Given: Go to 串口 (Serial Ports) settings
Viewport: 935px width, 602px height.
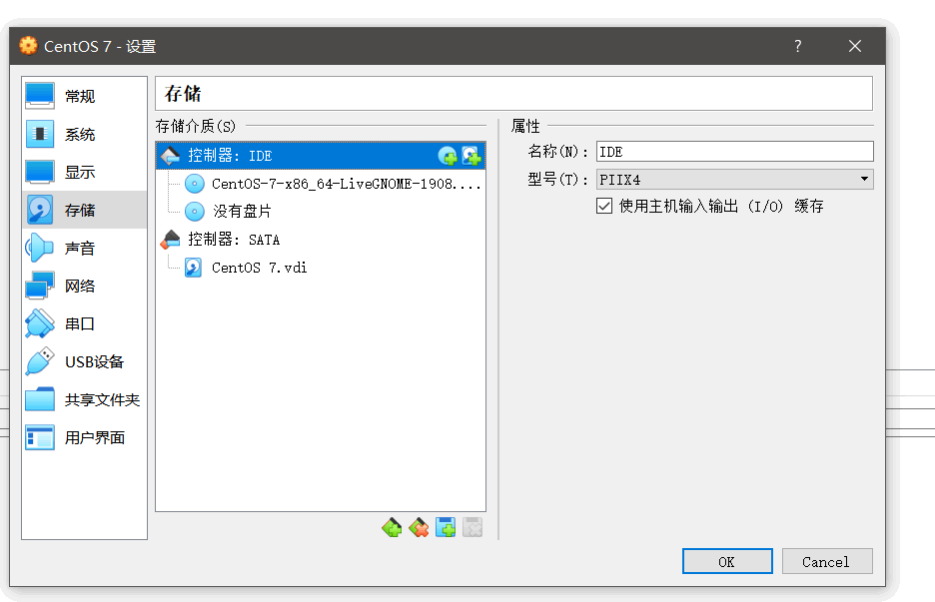Looking at the screenshot, I should pos(84,323).
